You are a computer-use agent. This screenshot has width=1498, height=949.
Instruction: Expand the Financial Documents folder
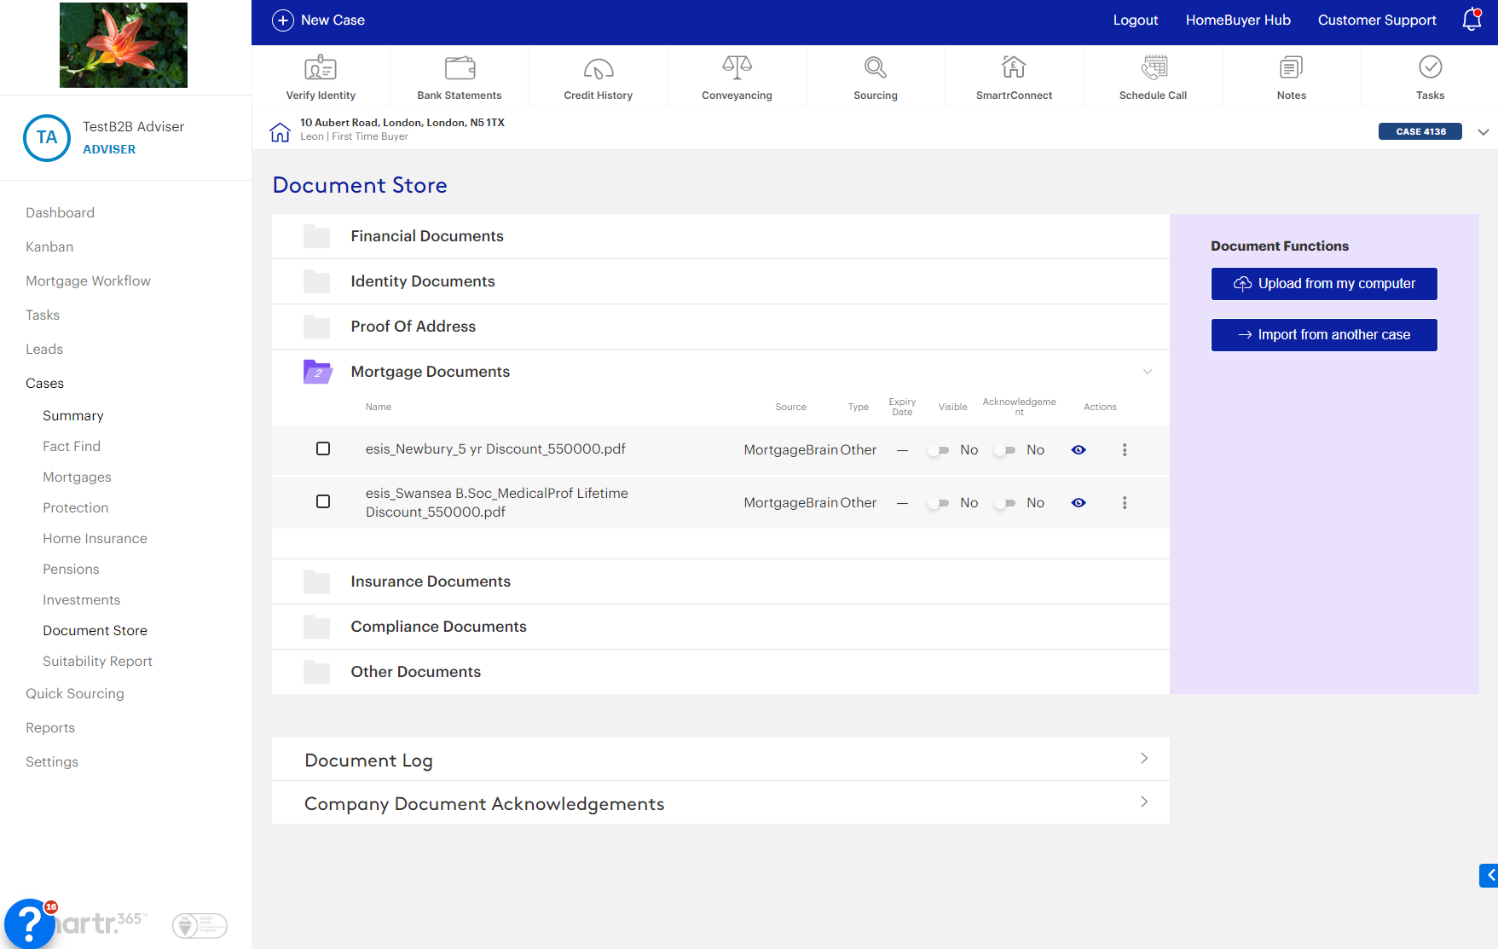click(x=720, y=236)
